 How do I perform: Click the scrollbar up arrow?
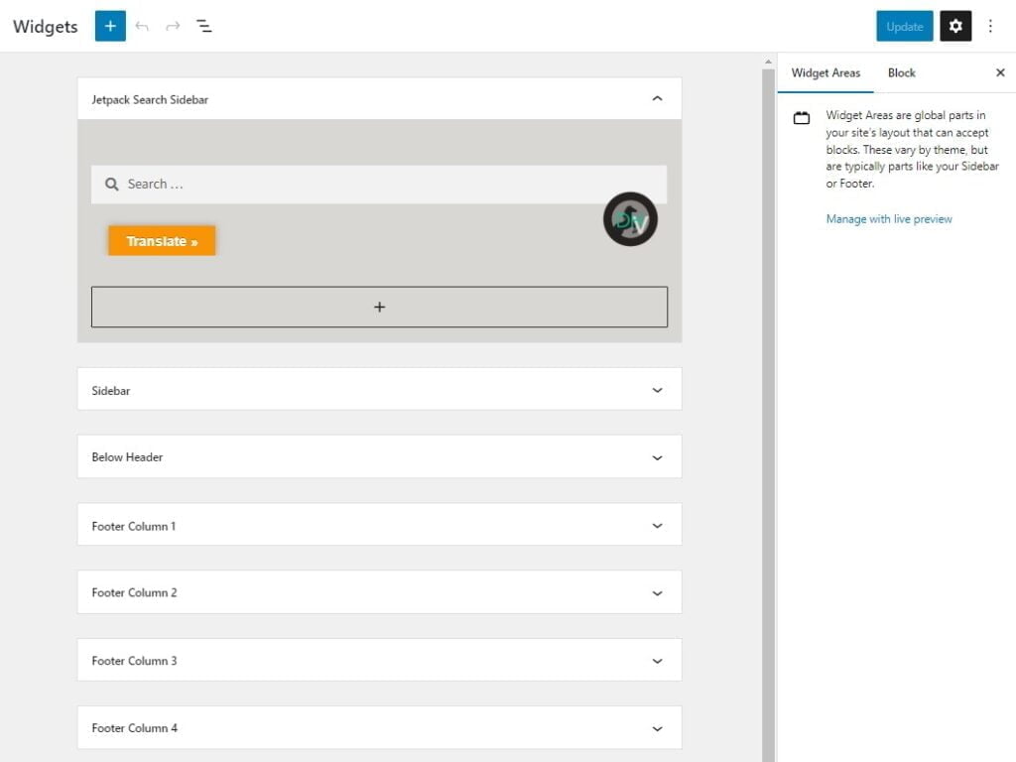coord(769,63)
